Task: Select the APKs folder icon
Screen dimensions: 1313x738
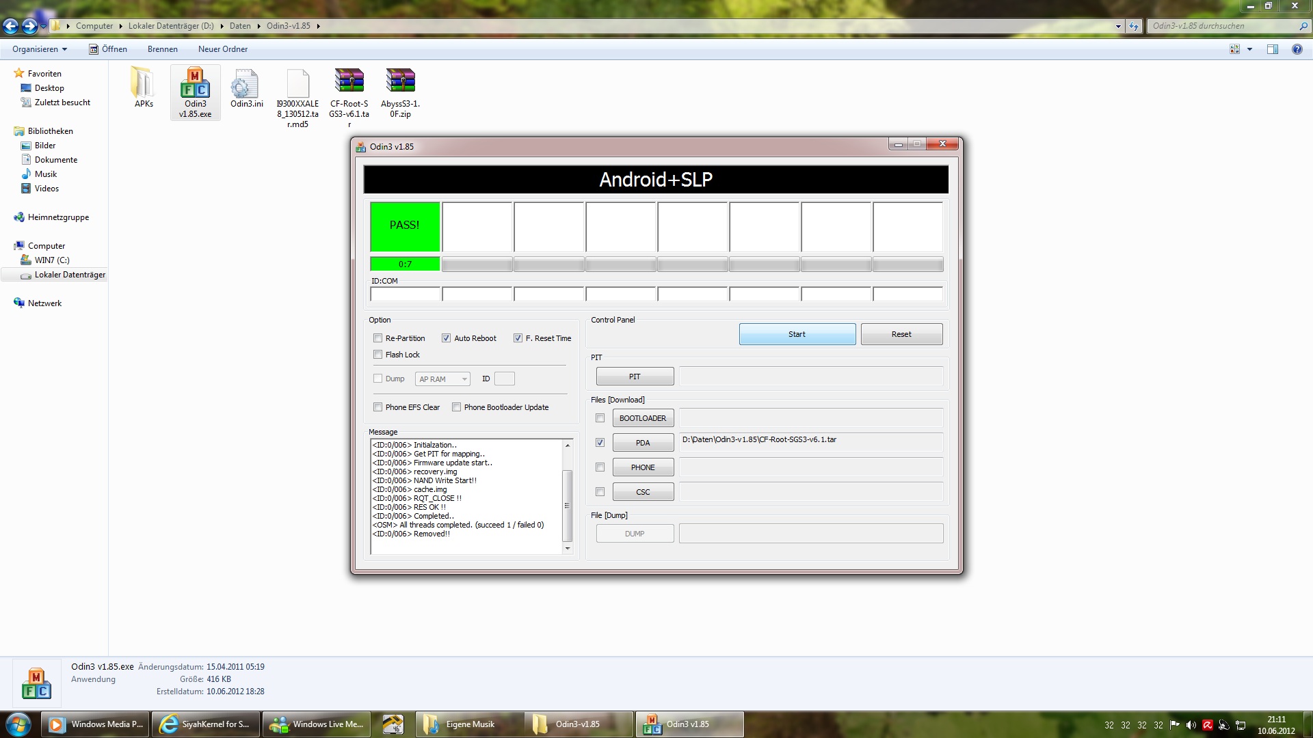Action: click(x=143, y=83)
